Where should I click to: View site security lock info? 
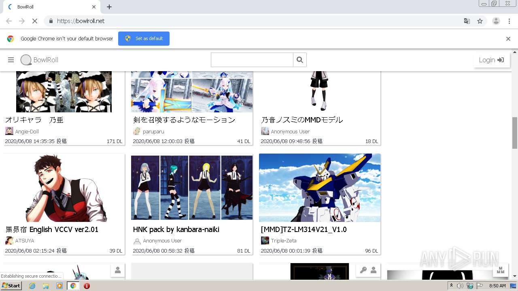click(x=51, y=21)
